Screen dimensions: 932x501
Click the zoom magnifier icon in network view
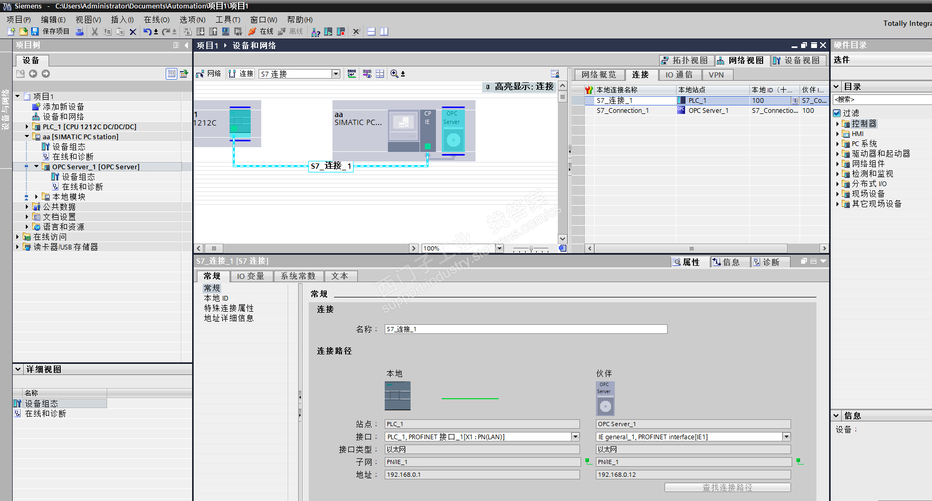pos(394,74)
